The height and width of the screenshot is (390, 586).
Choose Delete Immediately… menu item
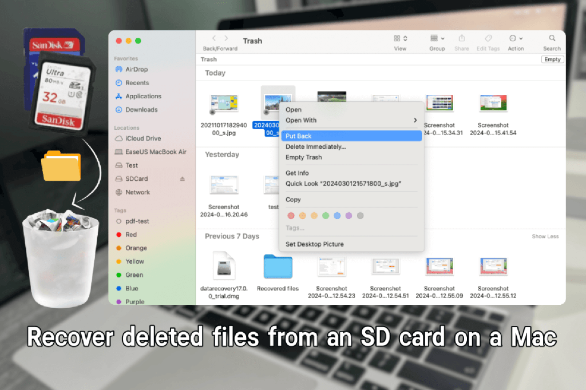(316, 146)
